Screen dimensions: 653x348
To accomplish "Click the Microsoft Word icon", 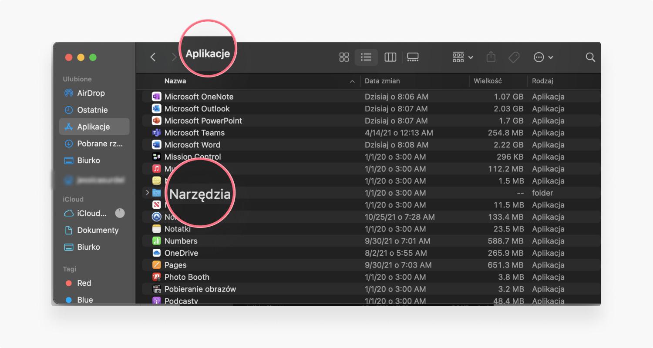I will [157, 145].
